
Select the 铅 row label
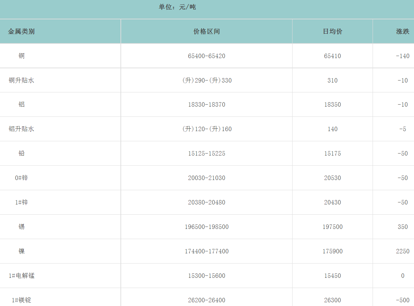[22, 154]
